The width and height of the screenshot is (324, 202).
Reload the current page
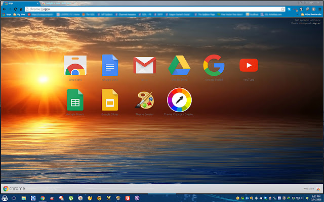(x=16, y=9)
